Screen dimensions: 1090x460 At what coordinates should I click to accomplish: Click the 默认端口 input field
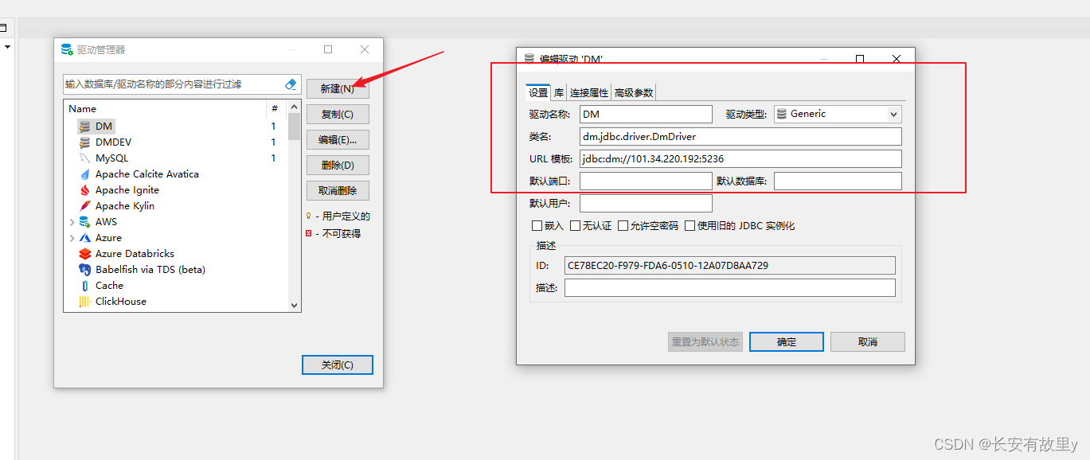click(x=646, y=181)
